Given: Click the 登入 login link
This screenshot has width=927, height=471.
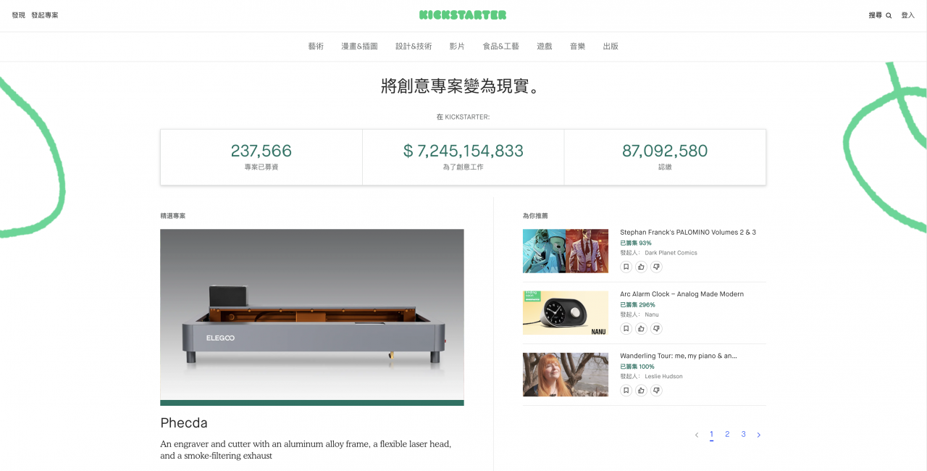Looking at the screenshot, I should click(x=907, y=15).
